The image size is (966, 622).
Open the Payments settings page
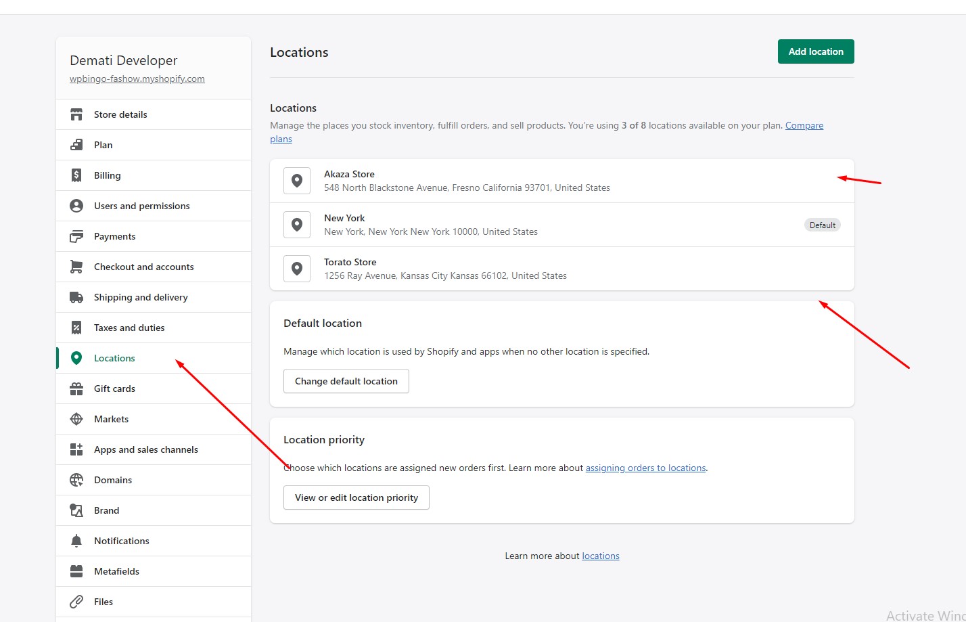tap(114, 236)
